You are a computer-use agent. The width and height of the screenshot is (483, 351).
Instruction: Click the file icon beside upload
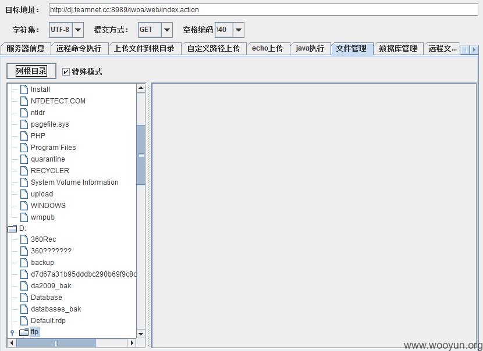pyautogui.click(x=24, y=194)
